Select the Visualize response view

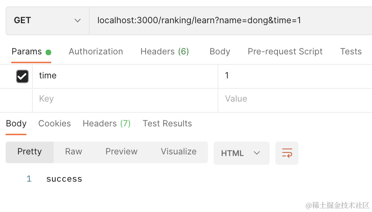(178, 152)
